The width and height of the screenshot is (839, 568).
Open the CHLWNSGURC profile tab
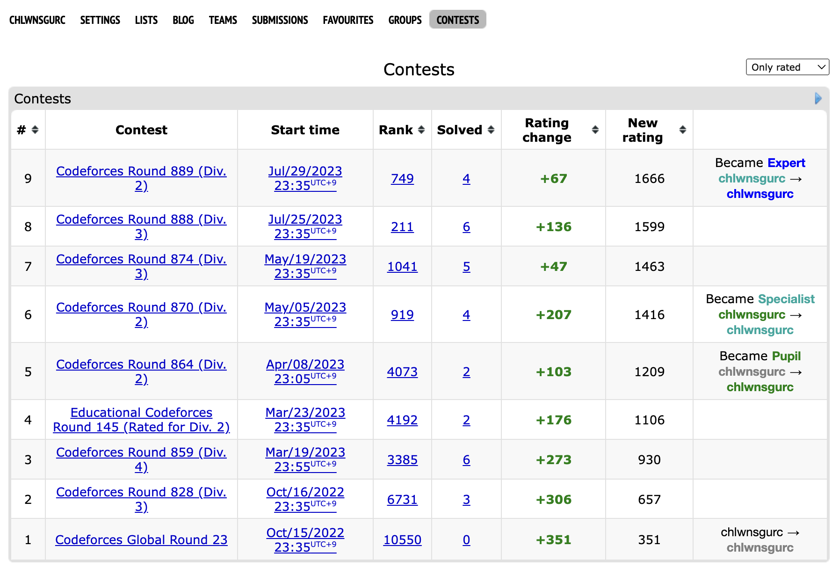coord(37,20)
